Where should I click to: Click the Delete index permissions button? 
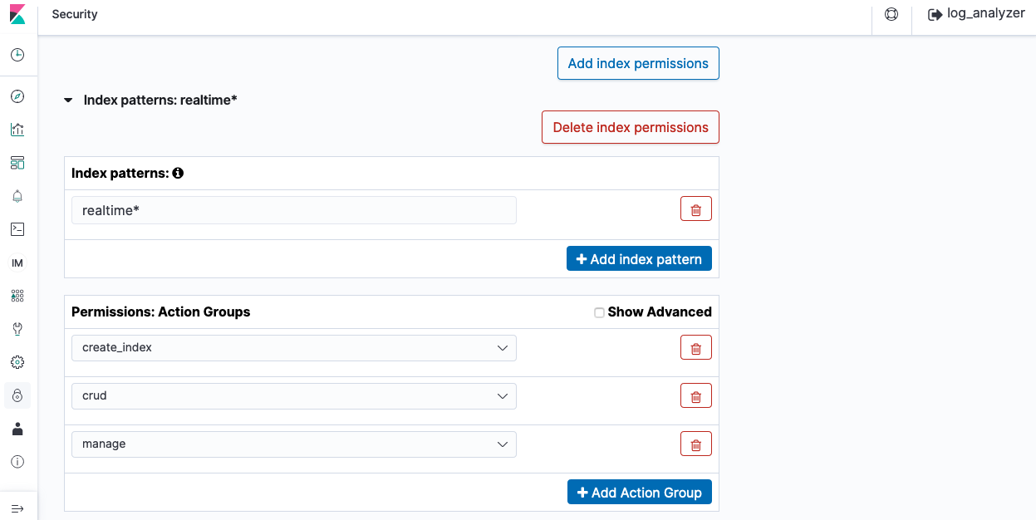coord(631,127)
